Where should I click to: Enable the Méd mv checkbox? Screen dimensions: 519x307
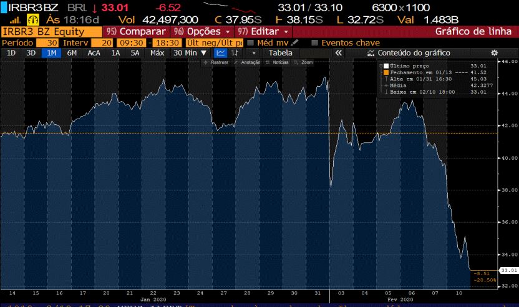(251, 42)
